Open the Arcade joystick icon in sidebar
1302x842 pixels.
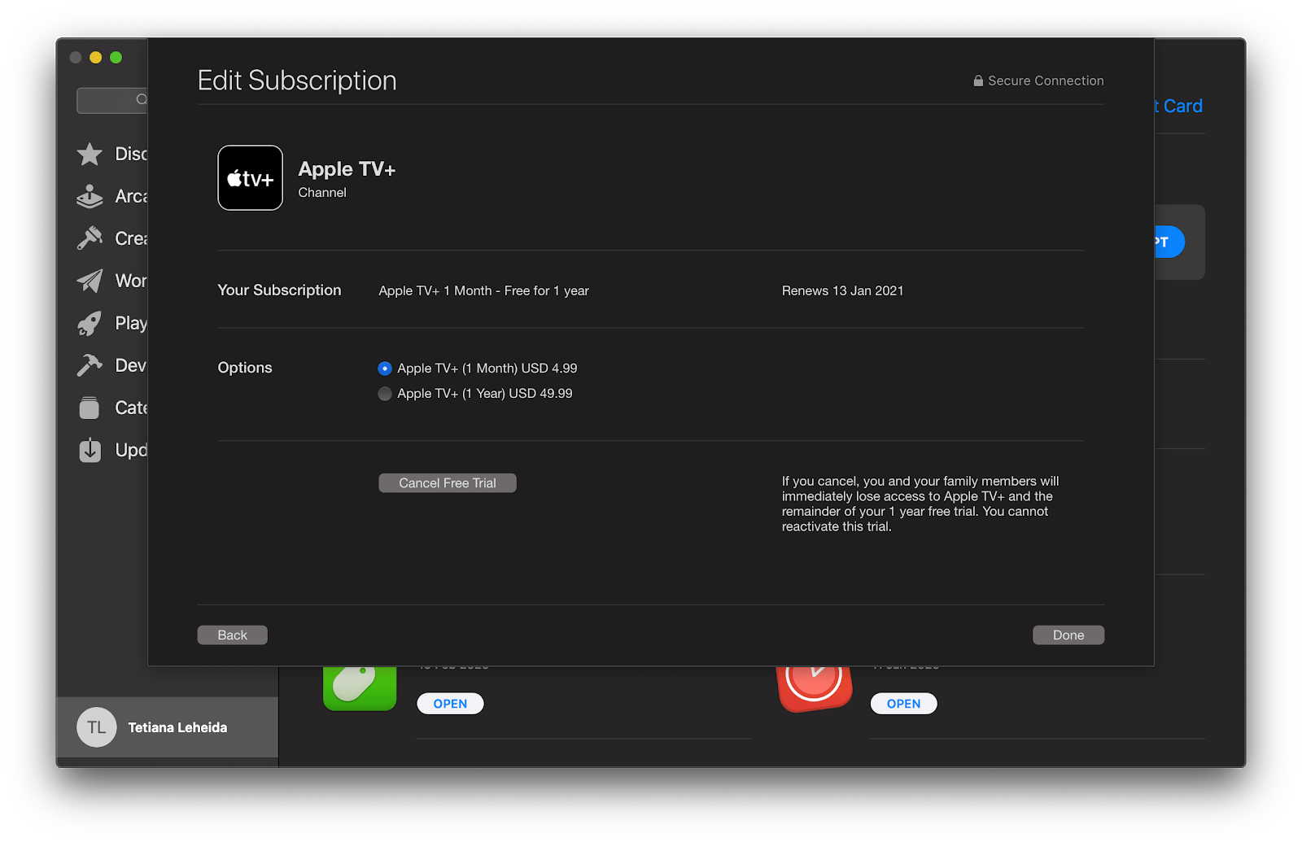90,196
